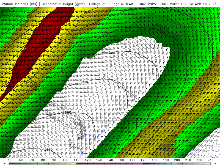Select the '220' tick label on the color scale
This screenshot has width=220, height=165.
[x=199, y=160]
